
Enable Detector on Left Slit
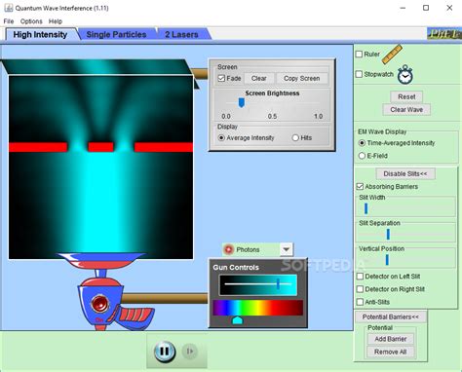[x=360, y=277]
